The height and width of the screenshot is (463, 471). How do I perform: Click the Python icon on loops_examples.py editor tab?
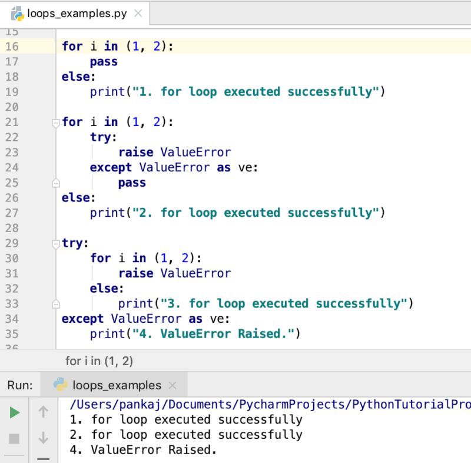click(x=16, y=12)
